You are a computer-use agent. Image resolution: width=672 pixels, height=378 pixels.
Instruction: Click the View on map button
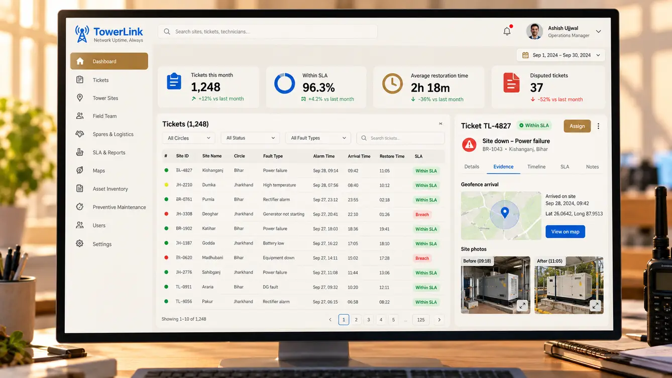565,231
